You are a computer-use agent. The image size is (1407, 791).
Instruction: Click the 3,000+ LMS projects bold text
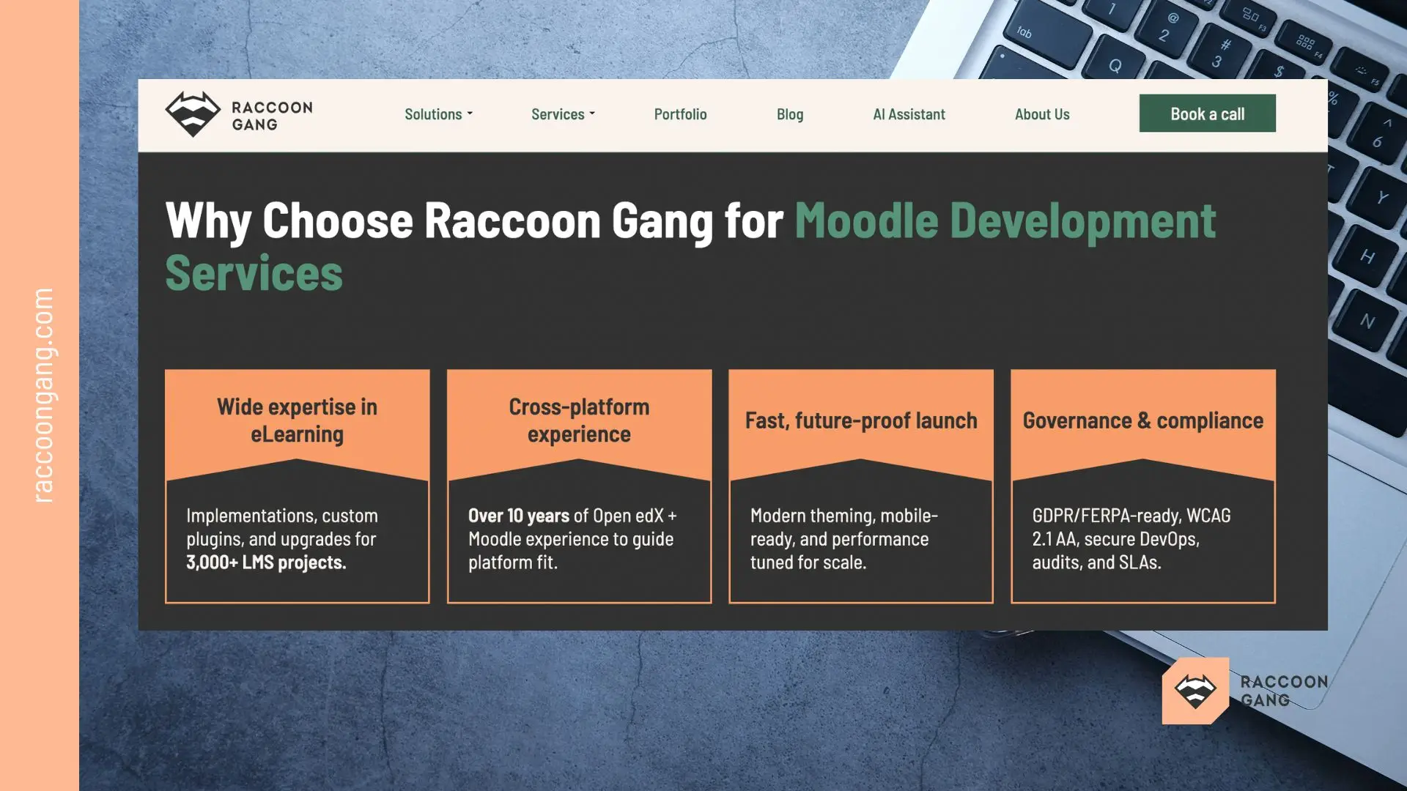click(266, 562)
